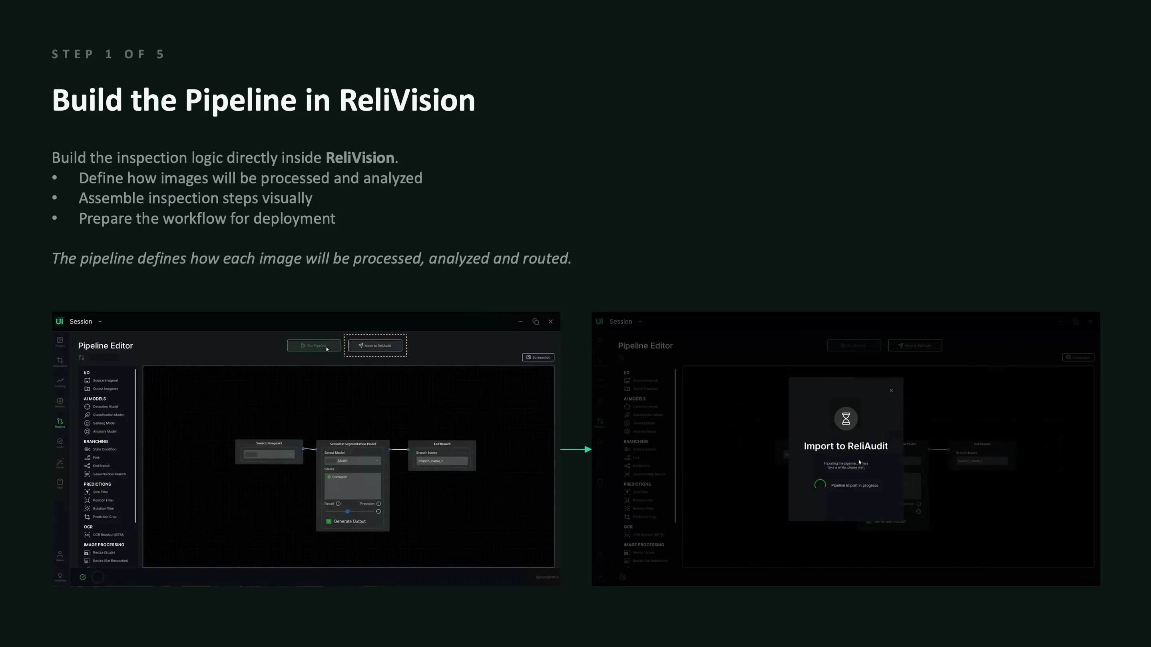This screenshot has width=1151, height=647.
Task: Click "Administrator" in the left window's footer
Action: click(x=548, y=578)
